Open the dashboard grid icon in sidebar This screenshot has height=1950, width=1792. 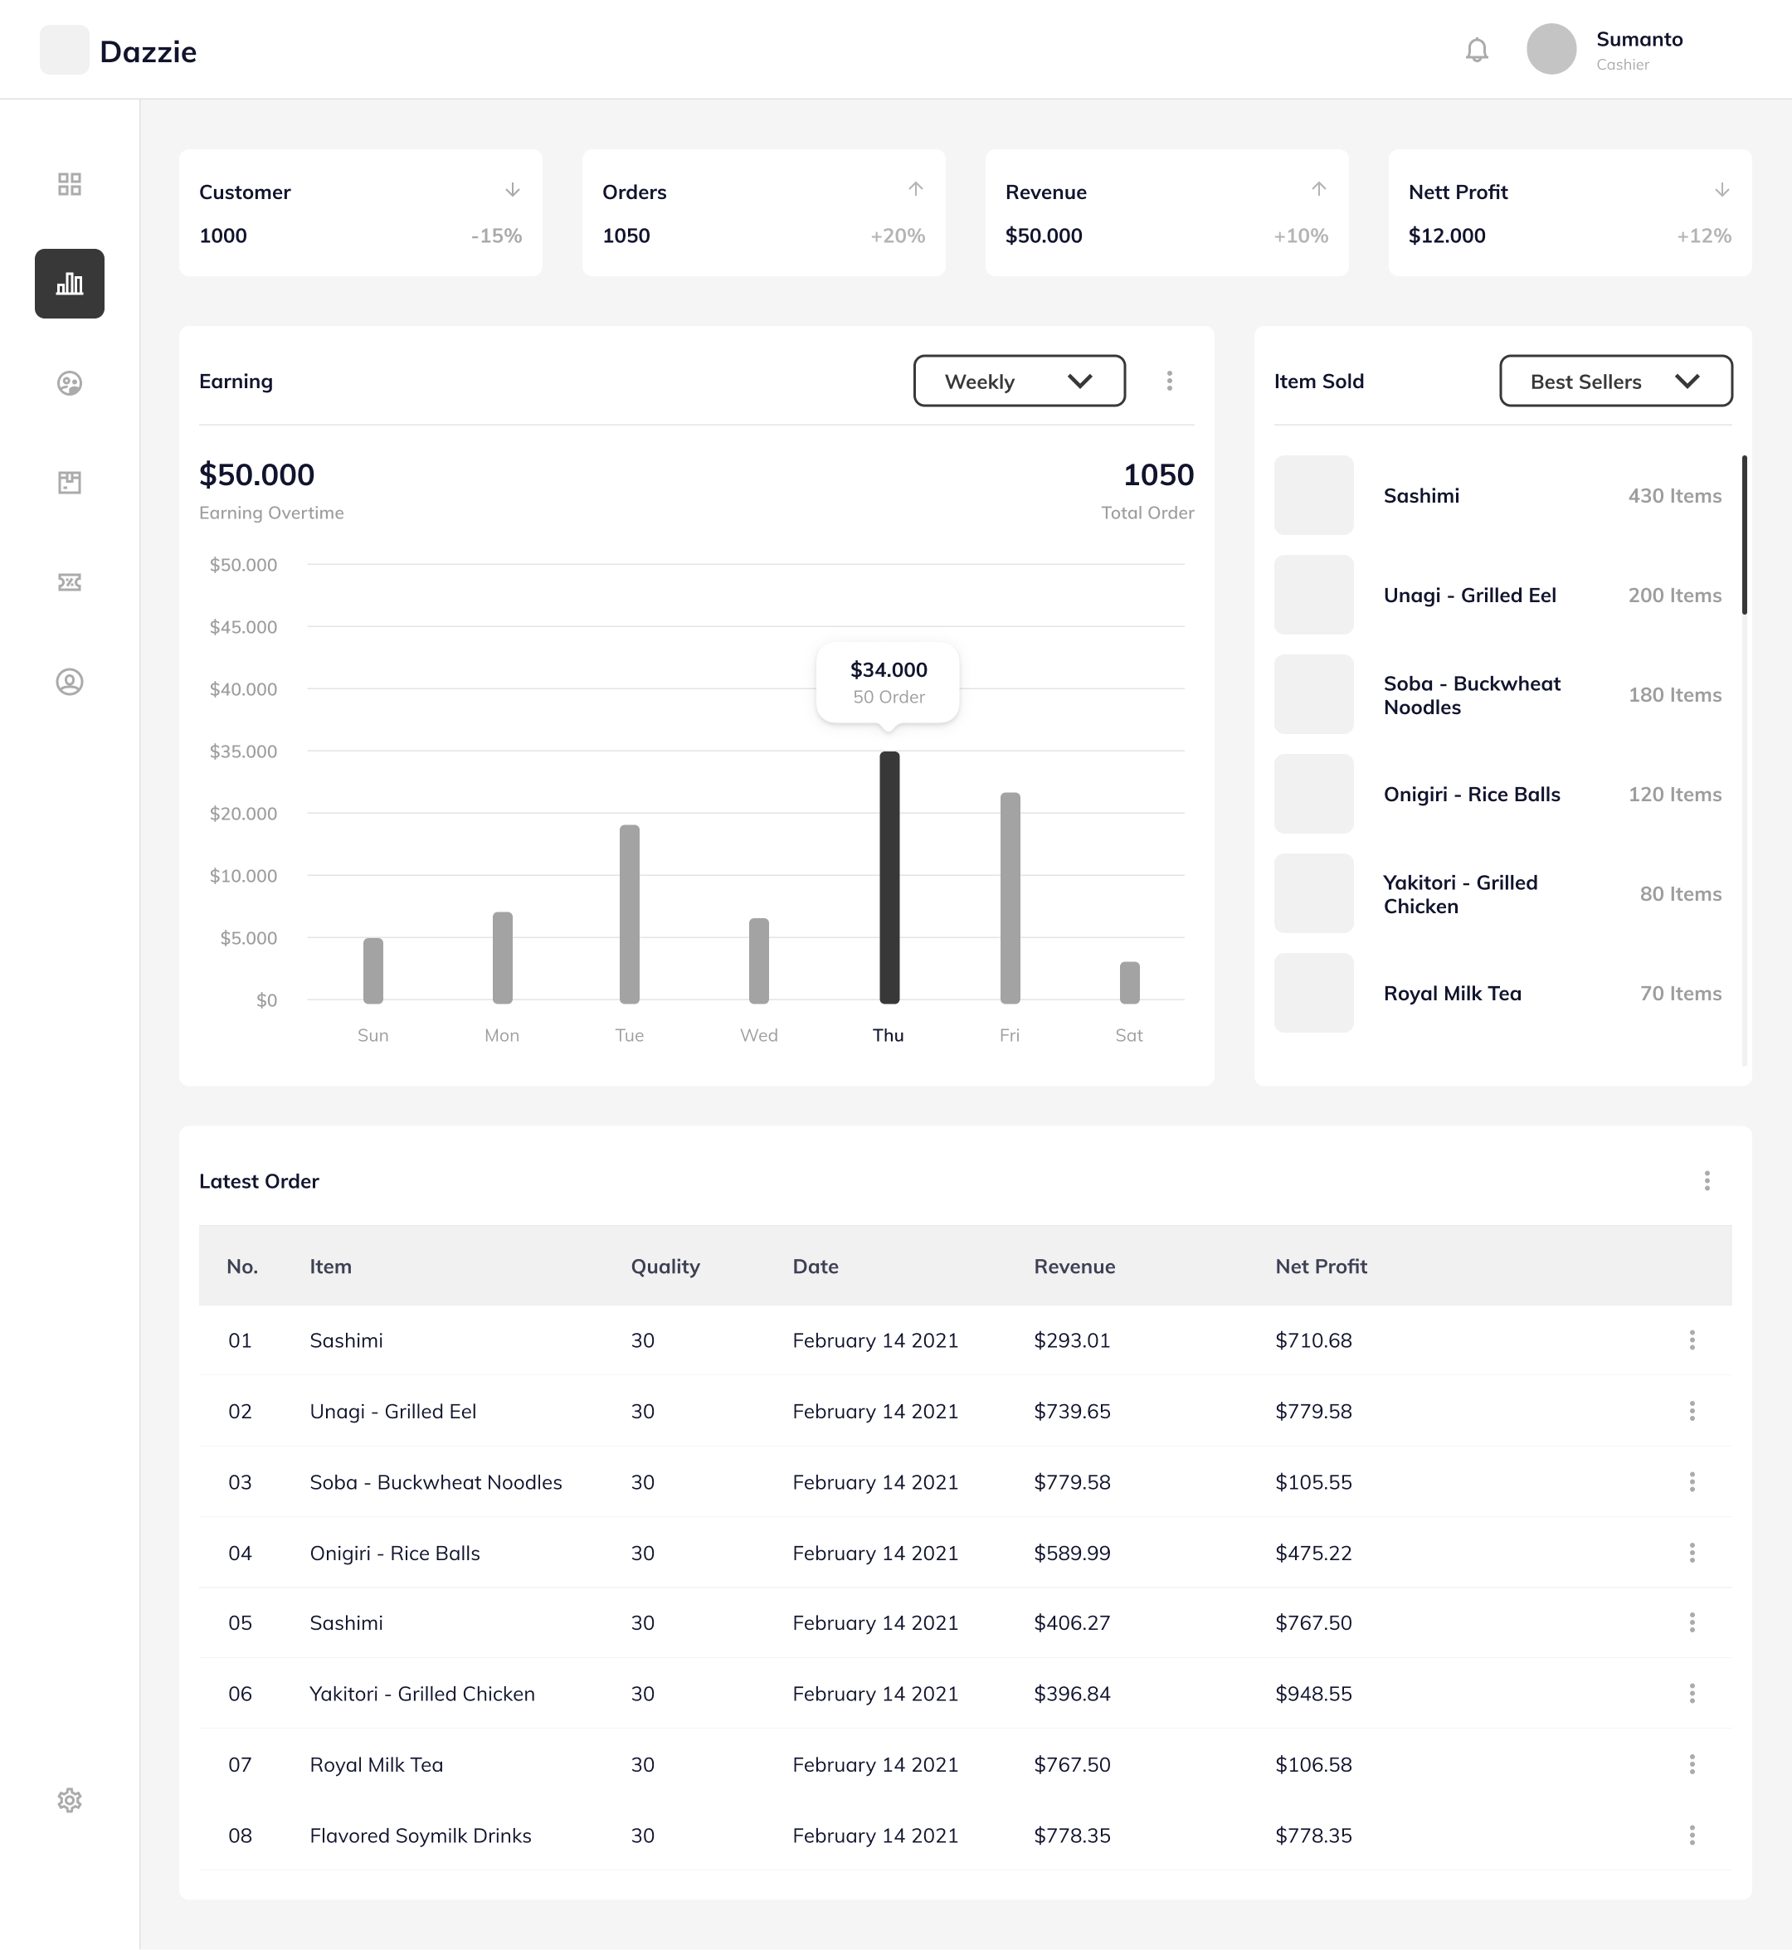tap(69, 184)
